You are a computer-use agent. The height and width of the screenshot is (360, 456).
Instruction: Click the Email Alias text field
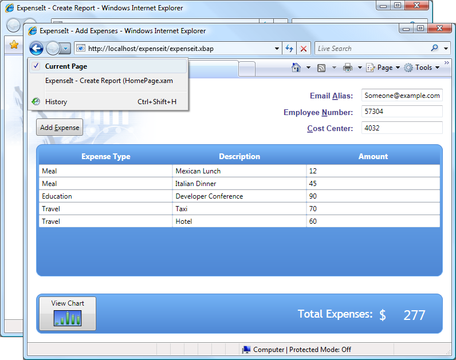[402, 96]
